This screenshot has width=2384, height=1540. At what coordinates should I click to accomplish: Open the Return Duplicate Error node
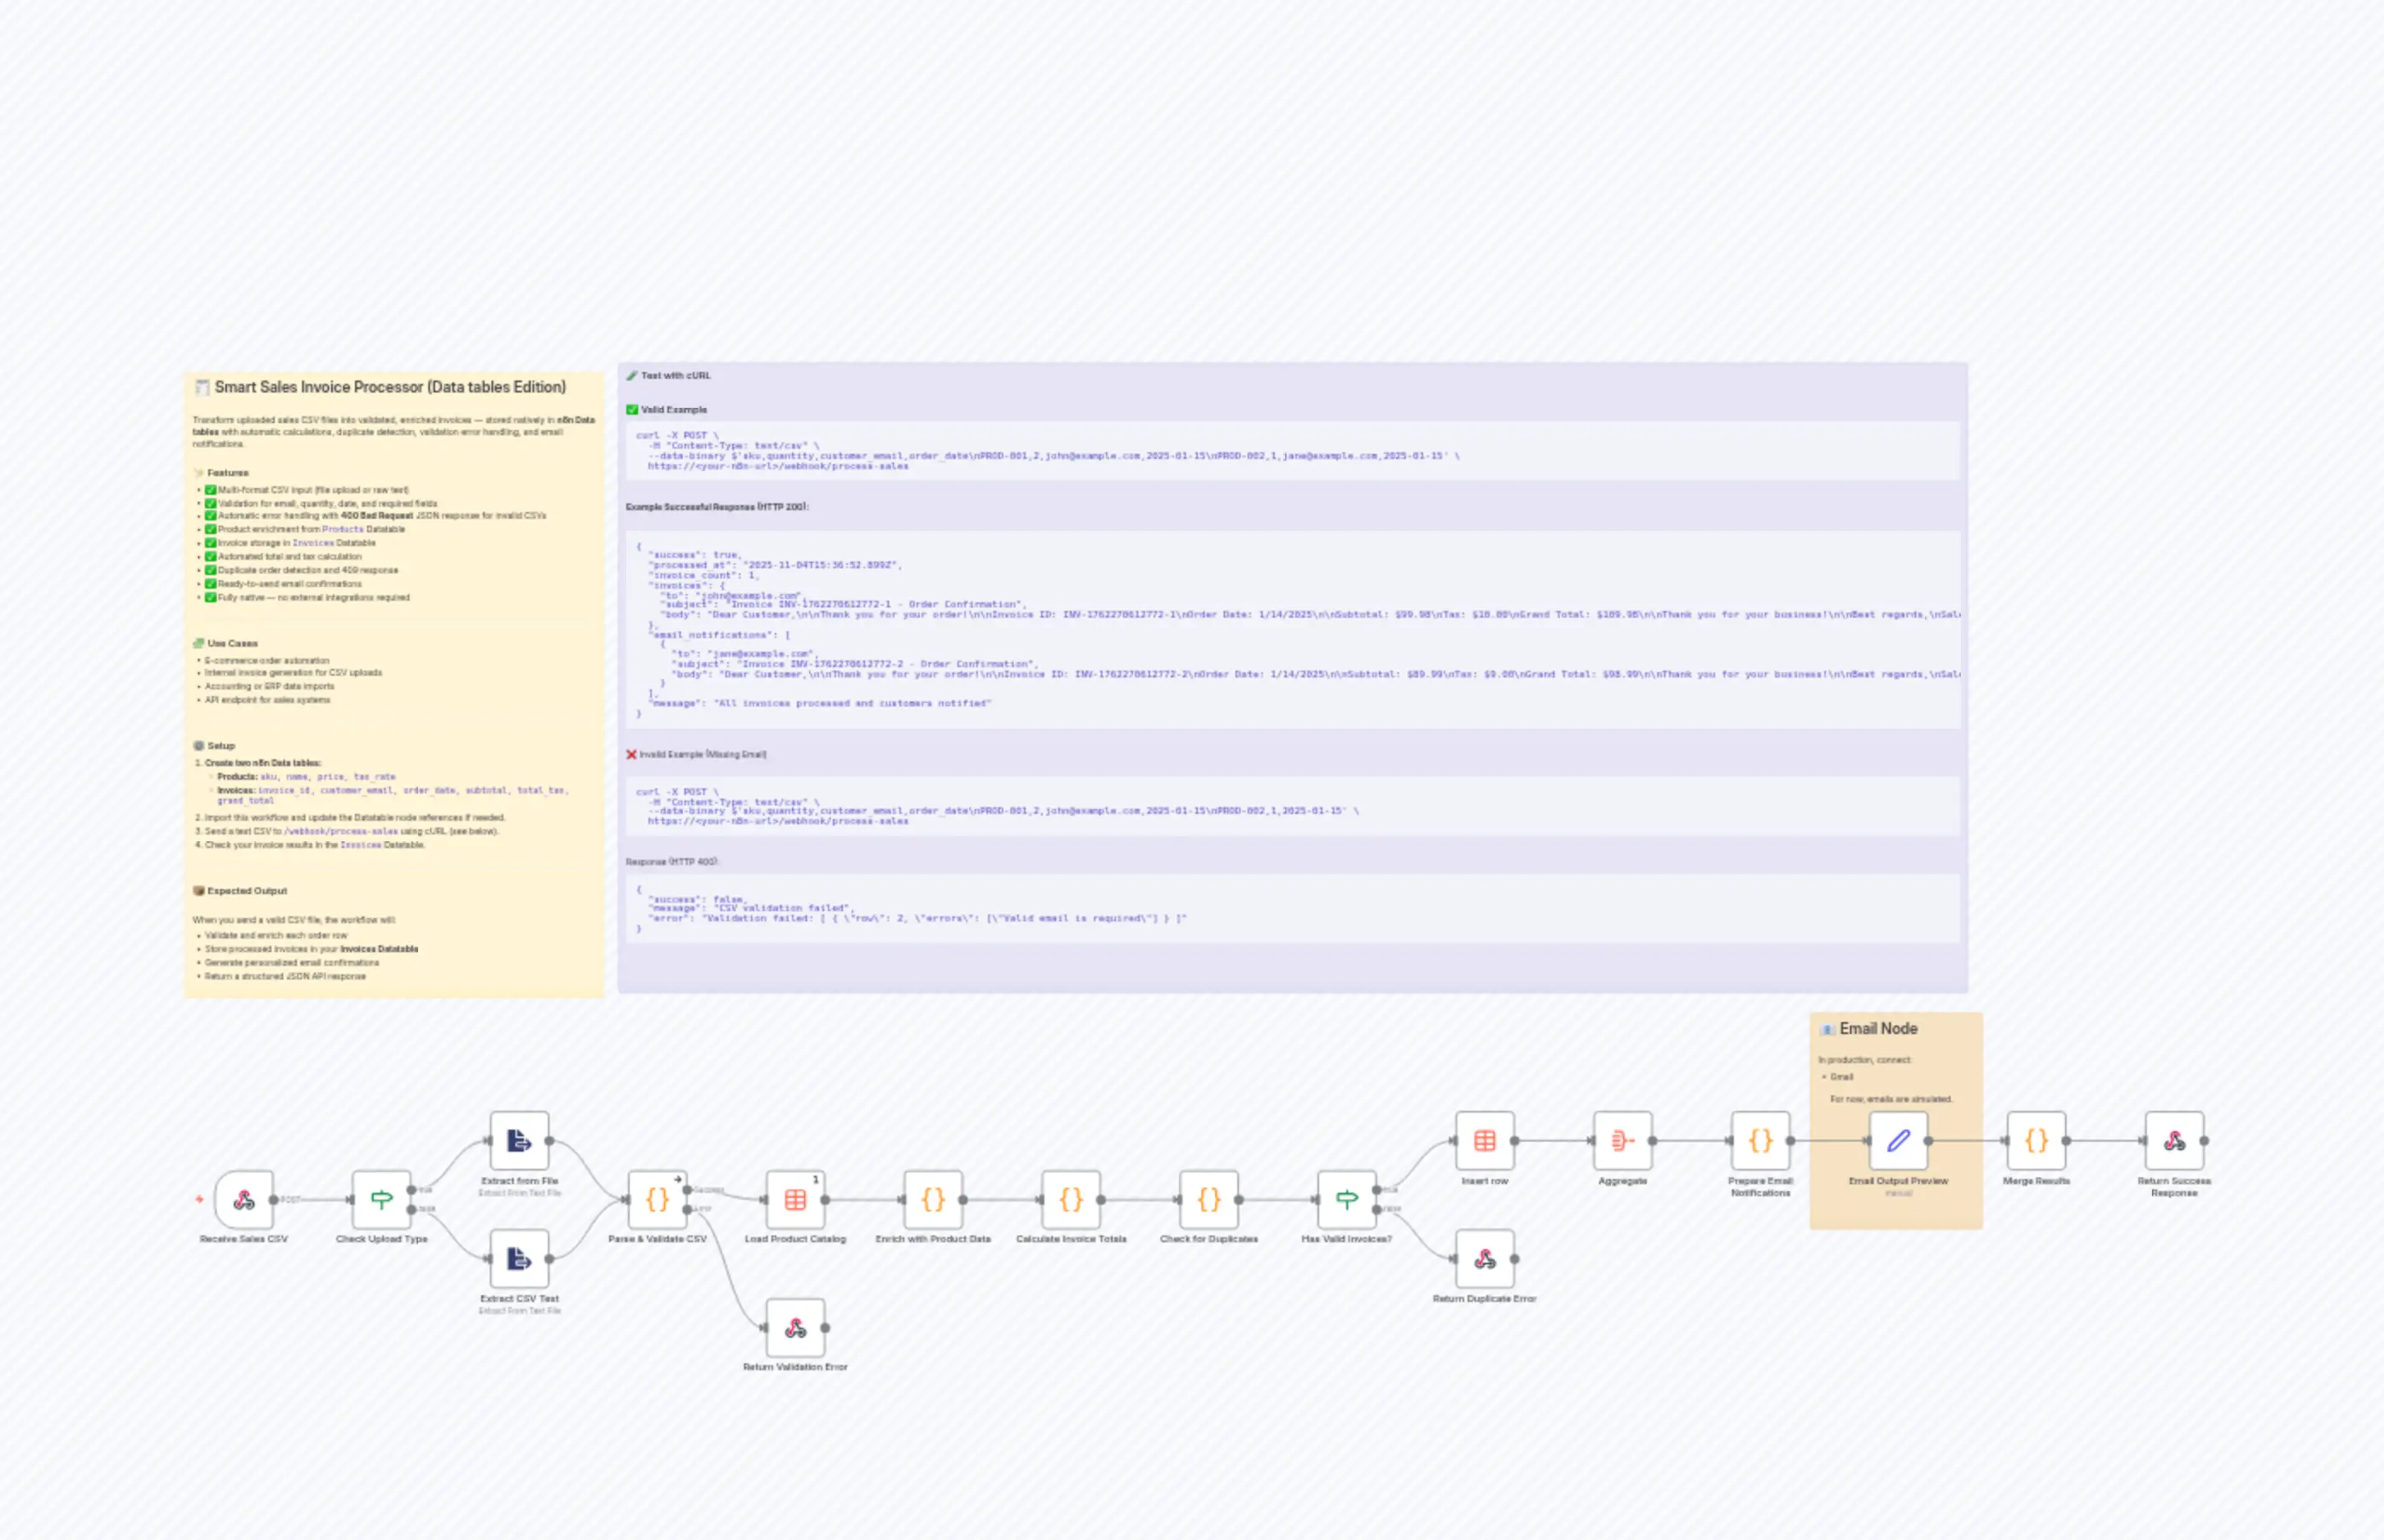pos(1485,1258)
